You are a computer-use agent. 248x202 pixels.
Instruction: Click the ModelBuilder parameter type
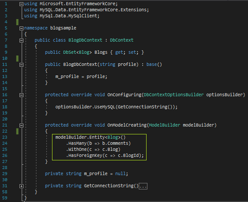164,125
